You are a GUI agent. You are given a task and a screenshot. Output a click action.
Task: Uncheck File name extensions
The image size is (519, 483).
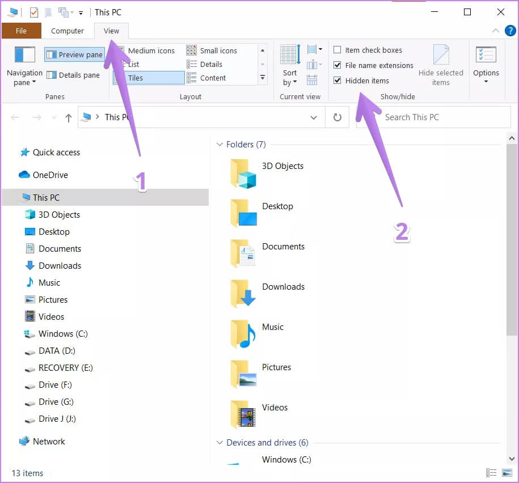click(337, 65)
